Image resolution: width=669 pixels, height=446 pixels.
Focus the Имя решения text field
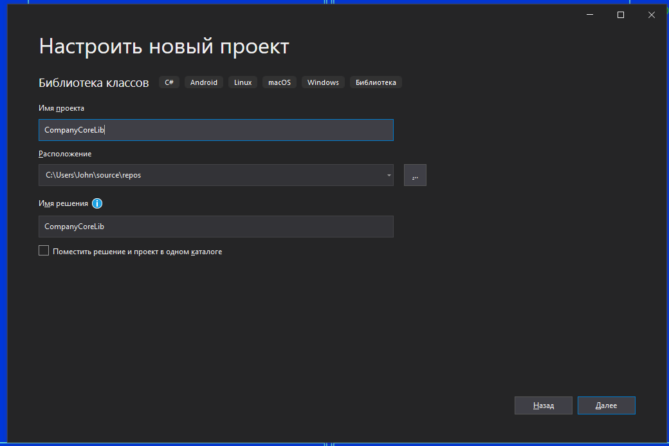click(215, 227)
